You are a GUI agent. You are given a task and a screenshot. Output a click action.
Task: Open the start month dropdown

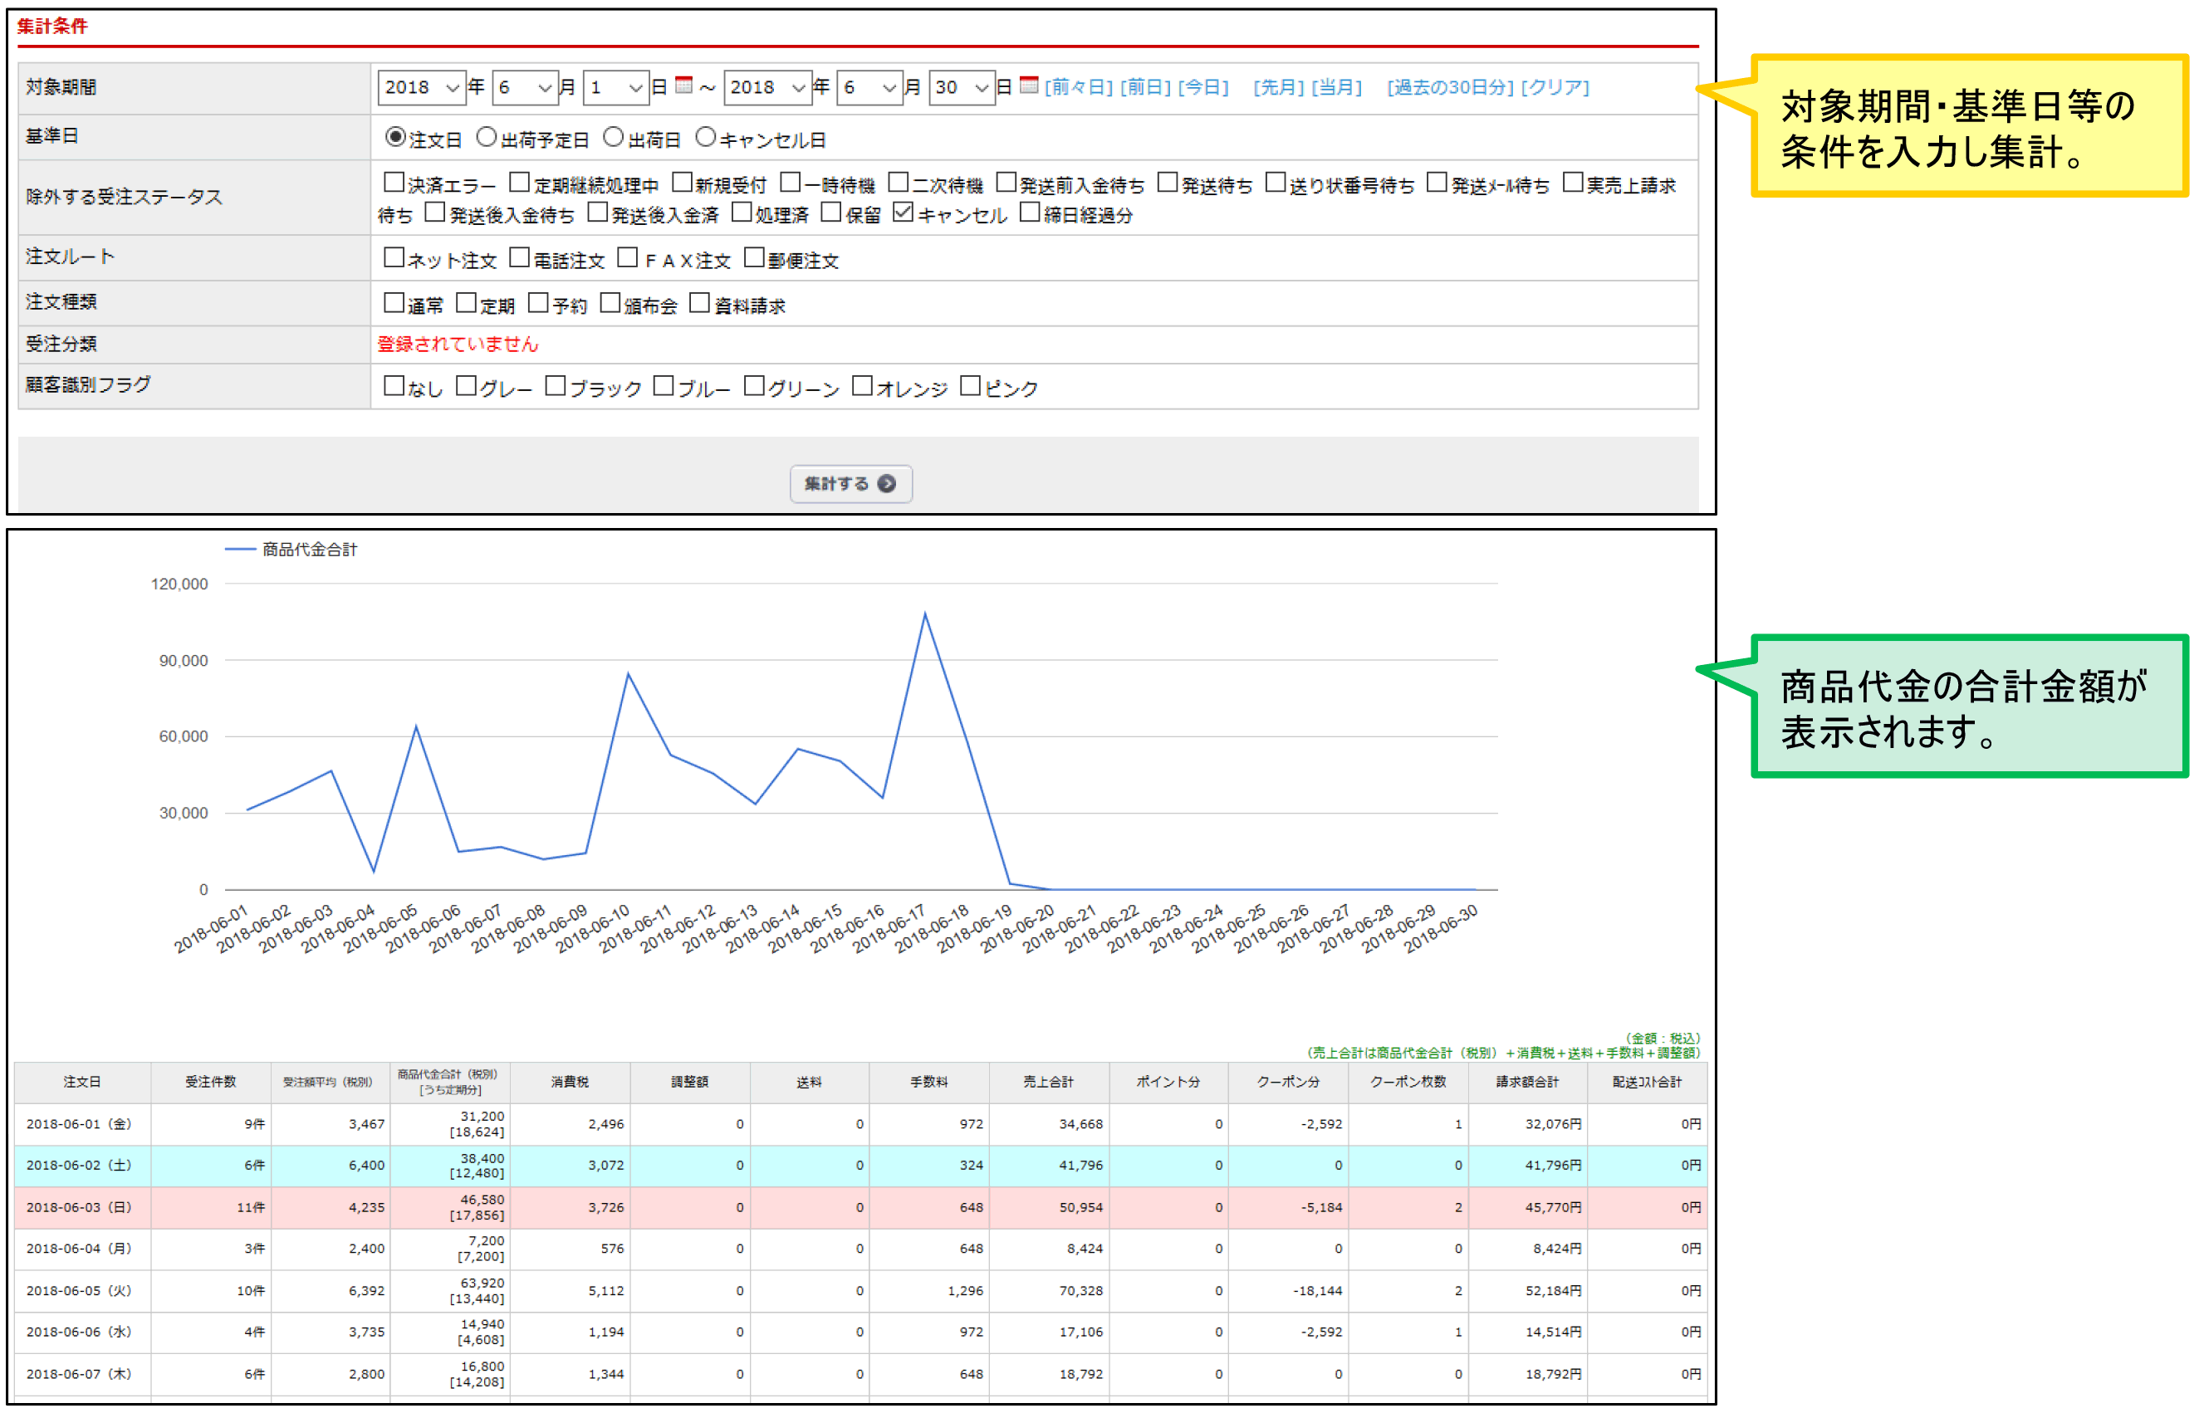[525, 87]
